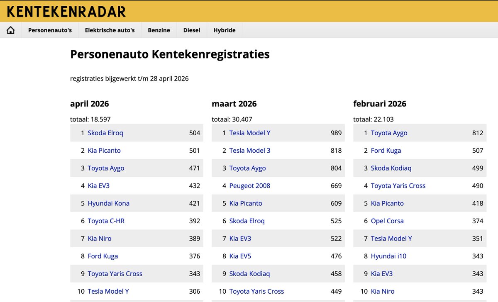The width and height of the screenshot is (498, 302).
Task: Click the value 343 next to Hyundai i10
Action: click(478, 256)
